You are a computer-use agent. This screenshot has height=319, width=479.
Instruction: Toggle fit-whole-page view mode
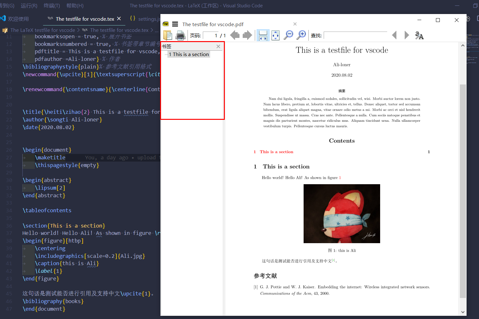coord(275,35)
